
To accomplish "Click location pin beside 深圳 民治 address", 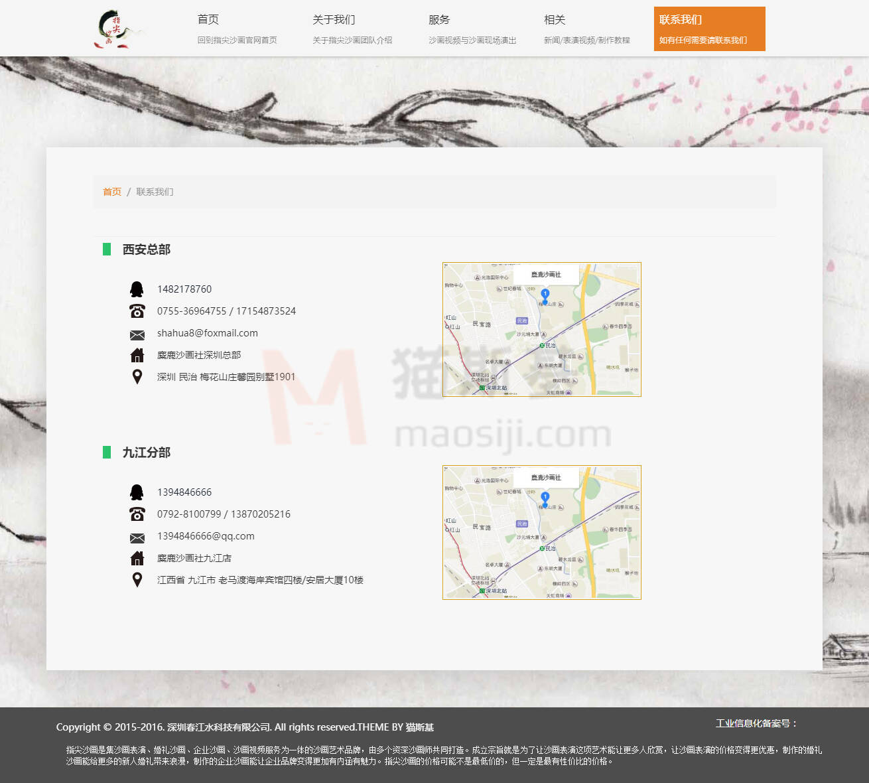I will point(137,377).
